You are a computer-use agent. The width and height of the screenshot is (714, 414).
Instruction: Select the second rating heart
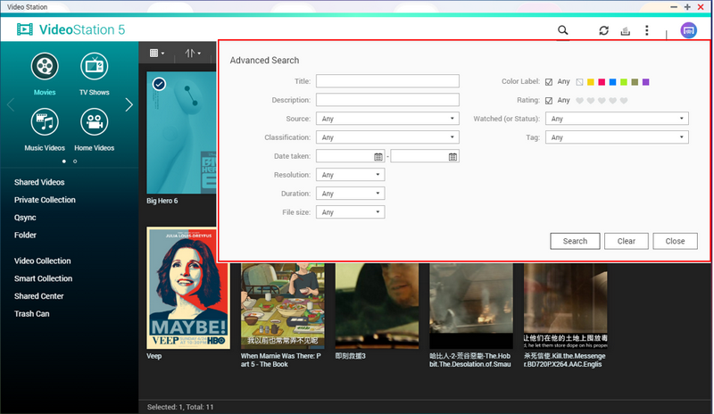[x=591, y=101]
